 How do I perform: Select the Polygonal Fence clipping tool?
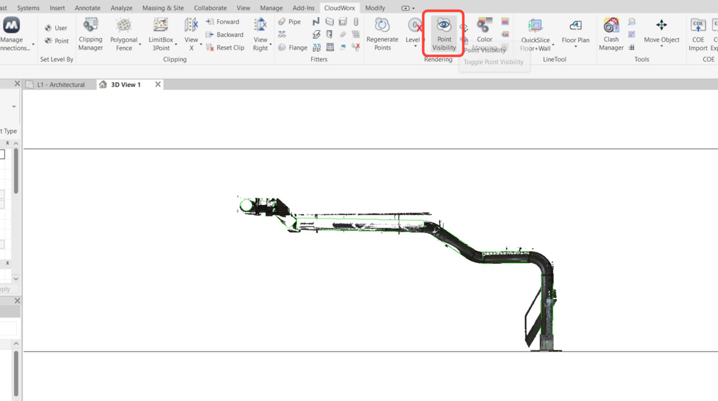coord(124,34)
